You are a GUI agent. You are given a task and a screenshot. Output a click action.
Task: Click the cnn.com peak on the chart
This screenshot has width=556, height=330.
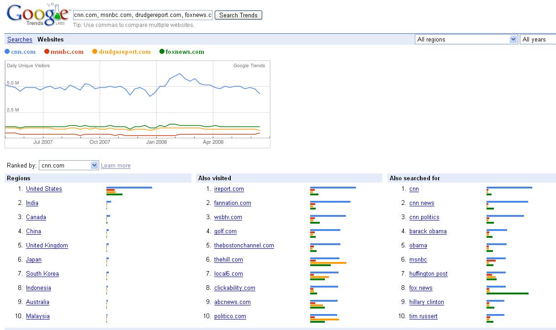pos(180,74)
